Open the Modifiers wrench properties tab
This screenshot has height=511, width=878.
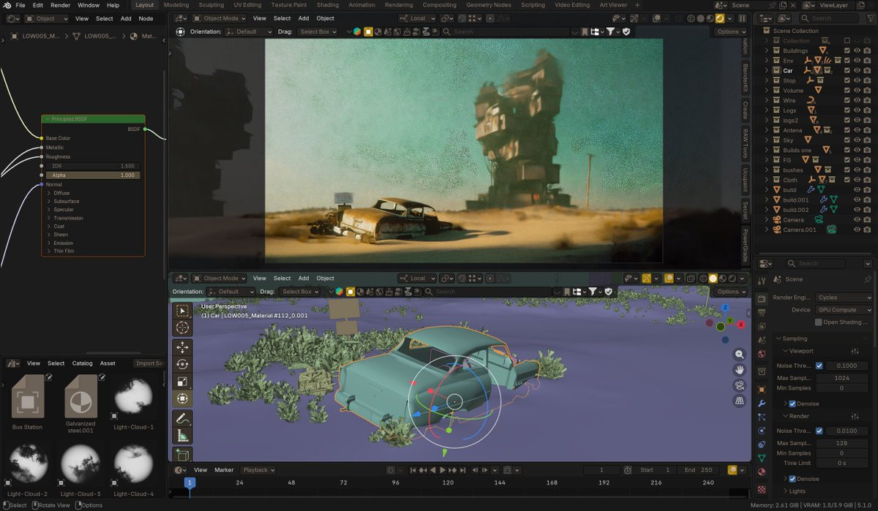click(762, 403)
